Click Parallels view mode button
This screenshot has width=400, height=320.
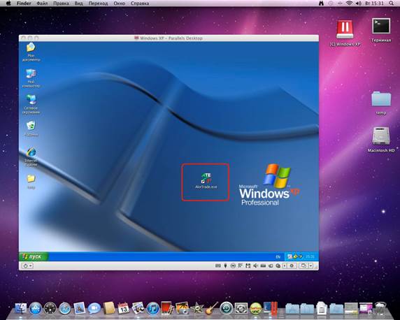click(303, 266)
